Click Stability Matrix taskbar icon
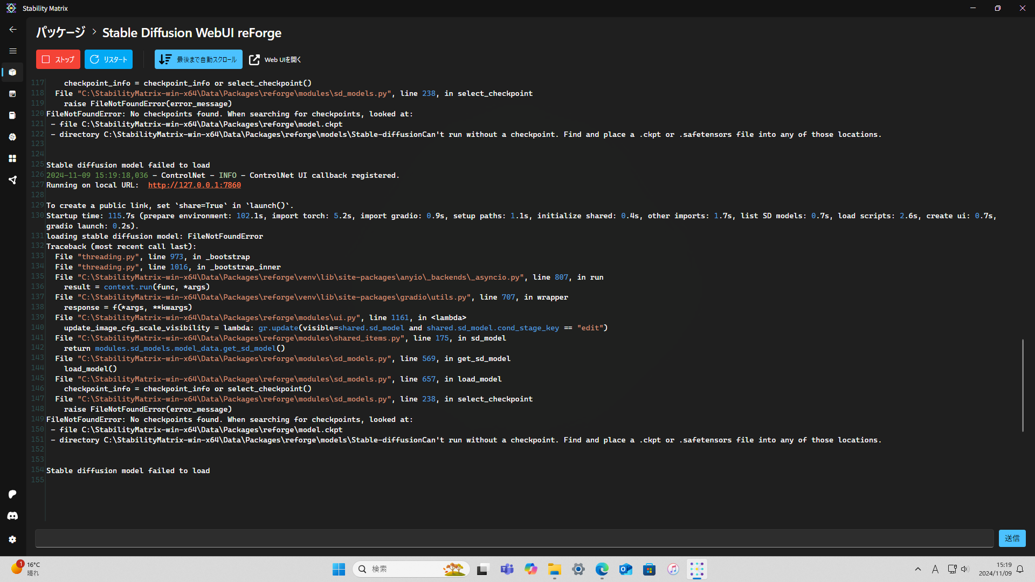The height and width of the screenshot is (582, 1035). coord(696,569)
